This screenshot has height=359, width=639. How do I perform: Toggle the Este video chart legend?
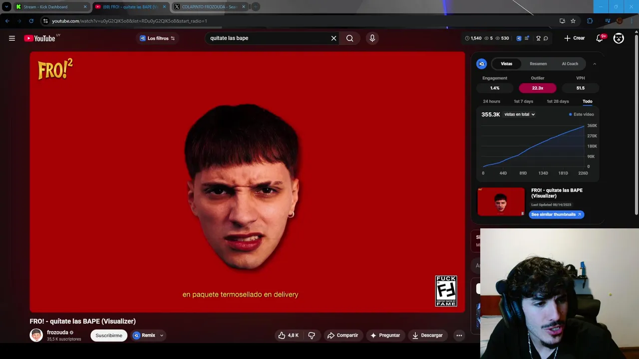point(582,115)
